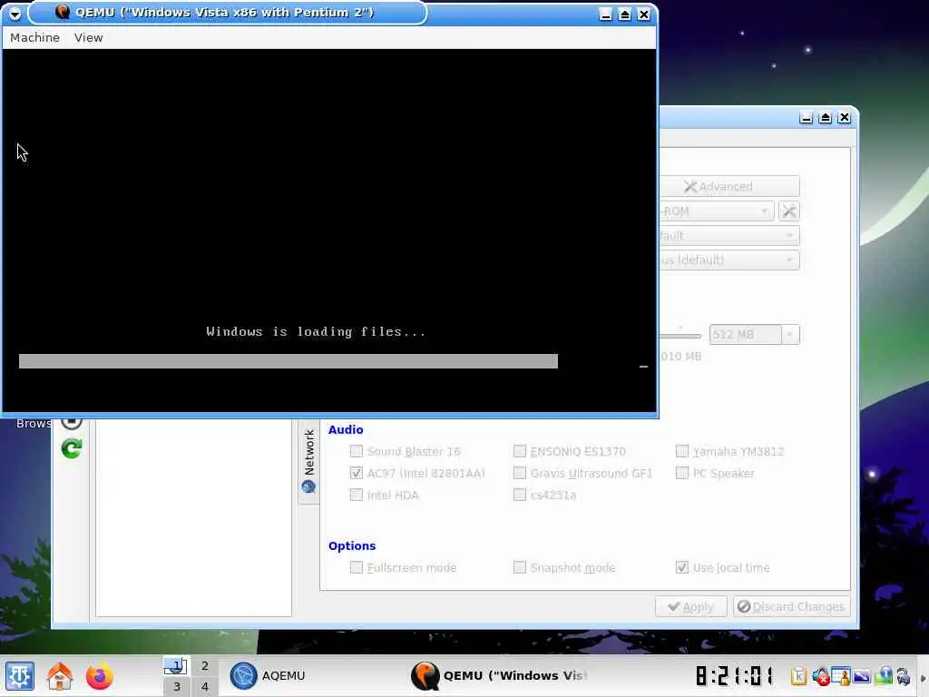
Task: Click the Advanced button in AQEMU
Action: (x=729, y=187)
